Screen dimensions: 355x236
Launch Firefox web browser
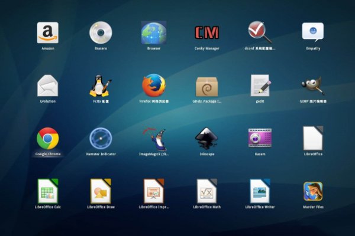tap(153, 86)
